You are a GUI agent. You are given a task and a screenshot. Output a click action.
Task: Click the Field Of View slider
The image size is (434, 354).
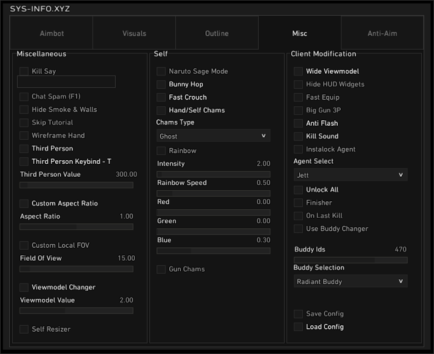(x=77, y=269)
